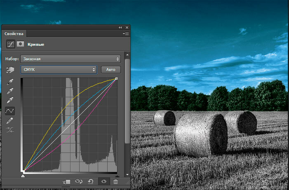Click the white point slider below graph
Image resolution: width=289 pixels, height=190 pixels.
click(23, 176)
